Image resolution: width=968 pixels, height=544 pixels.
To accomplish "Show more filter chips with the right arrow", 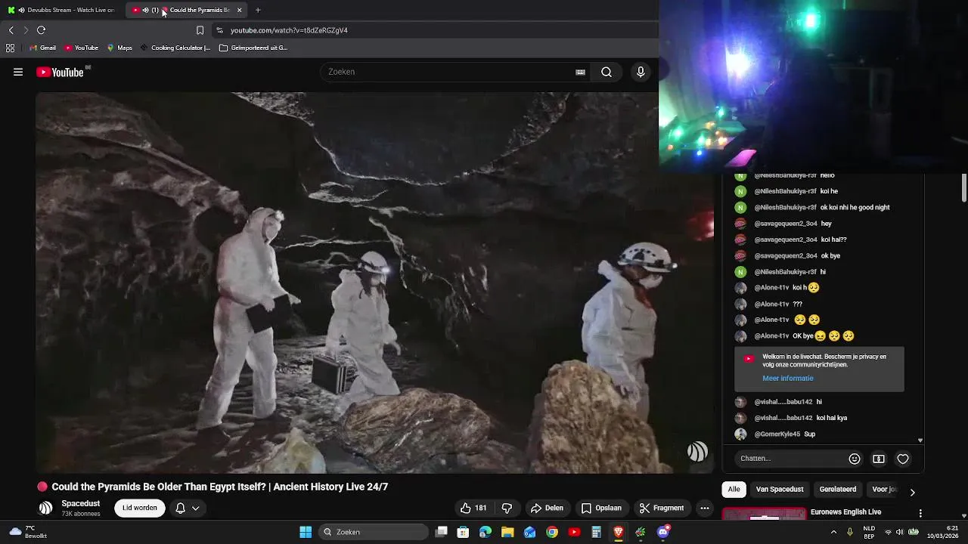I will [912, 492].
